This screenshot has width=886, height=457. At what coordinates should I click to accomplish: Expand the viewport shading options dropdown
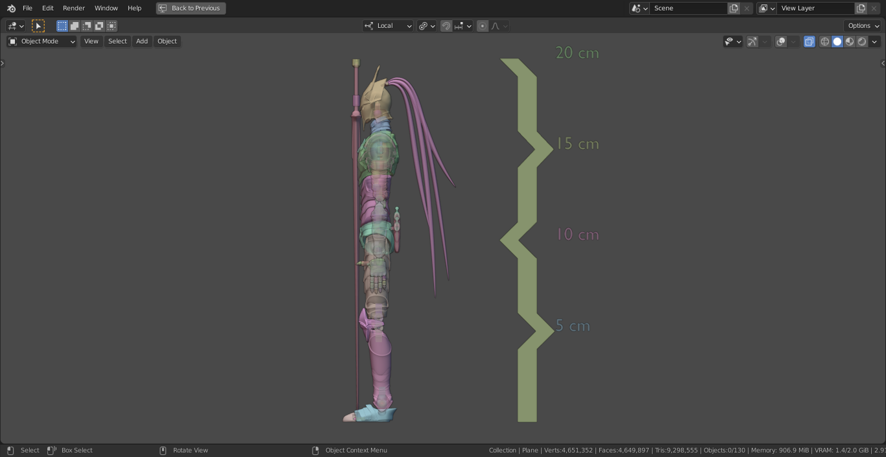(x=875, y=41)
